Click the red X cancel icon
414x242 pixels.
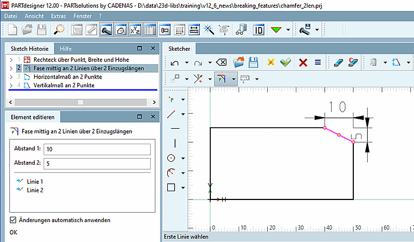(x=303, y=62)
